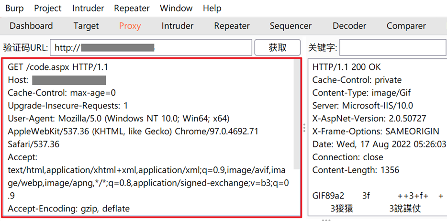Show the Decoder tab
Viewport: 447px width, 221px height.
point(349,26)
